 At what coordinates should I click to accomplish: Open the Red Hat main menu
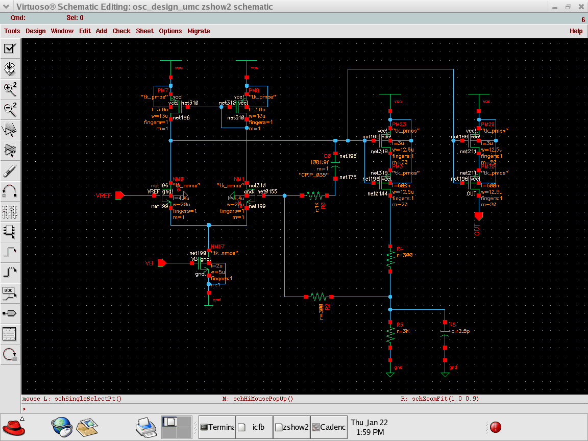[x=14, y=427]
